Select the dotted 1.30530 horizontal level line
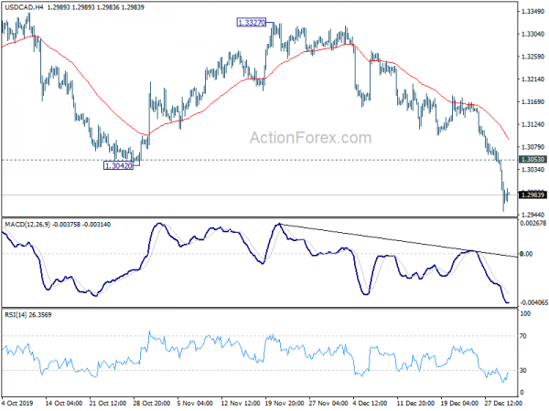Viewport: 549px width, 411px height. 259,160
